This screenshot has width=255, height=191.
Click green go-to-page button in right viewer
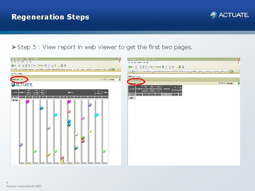(x=239, y=83)
